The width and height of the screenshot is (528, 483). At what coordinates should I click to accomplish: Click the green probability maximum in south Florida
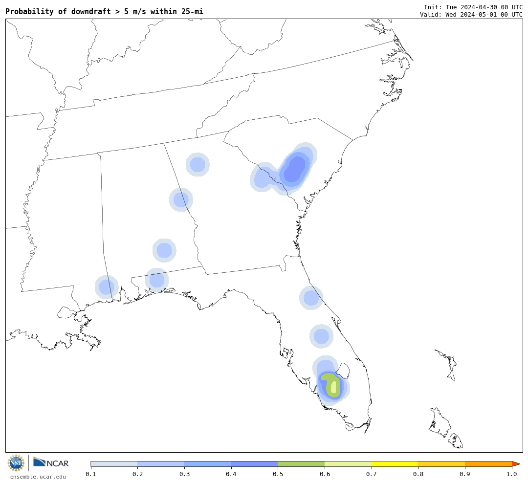pos(331,385)
